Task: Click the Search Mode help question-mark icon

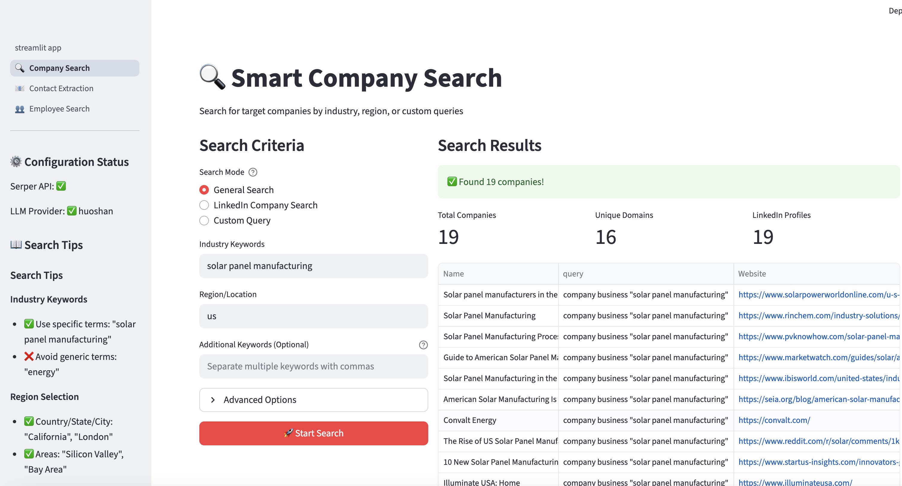Action: (x=253, y=172)
